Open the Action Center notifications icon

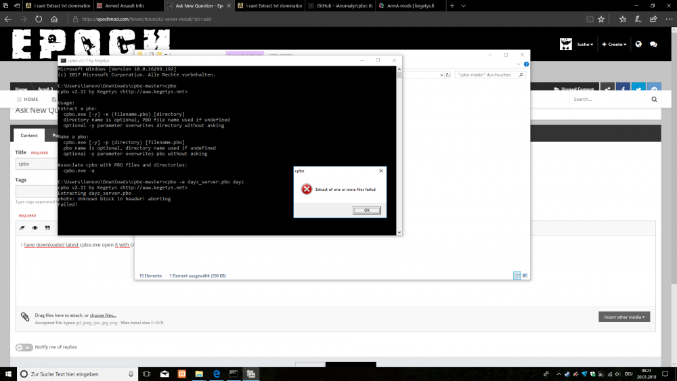tap(665, 374)
